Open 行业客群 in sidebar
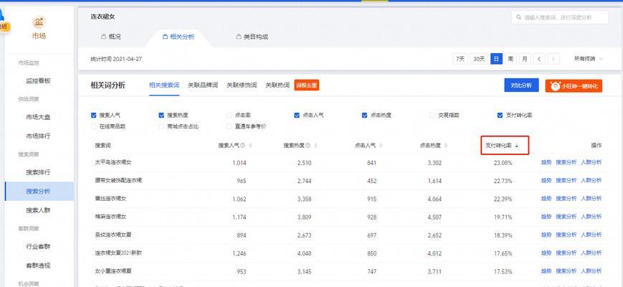 pos(39,246)
